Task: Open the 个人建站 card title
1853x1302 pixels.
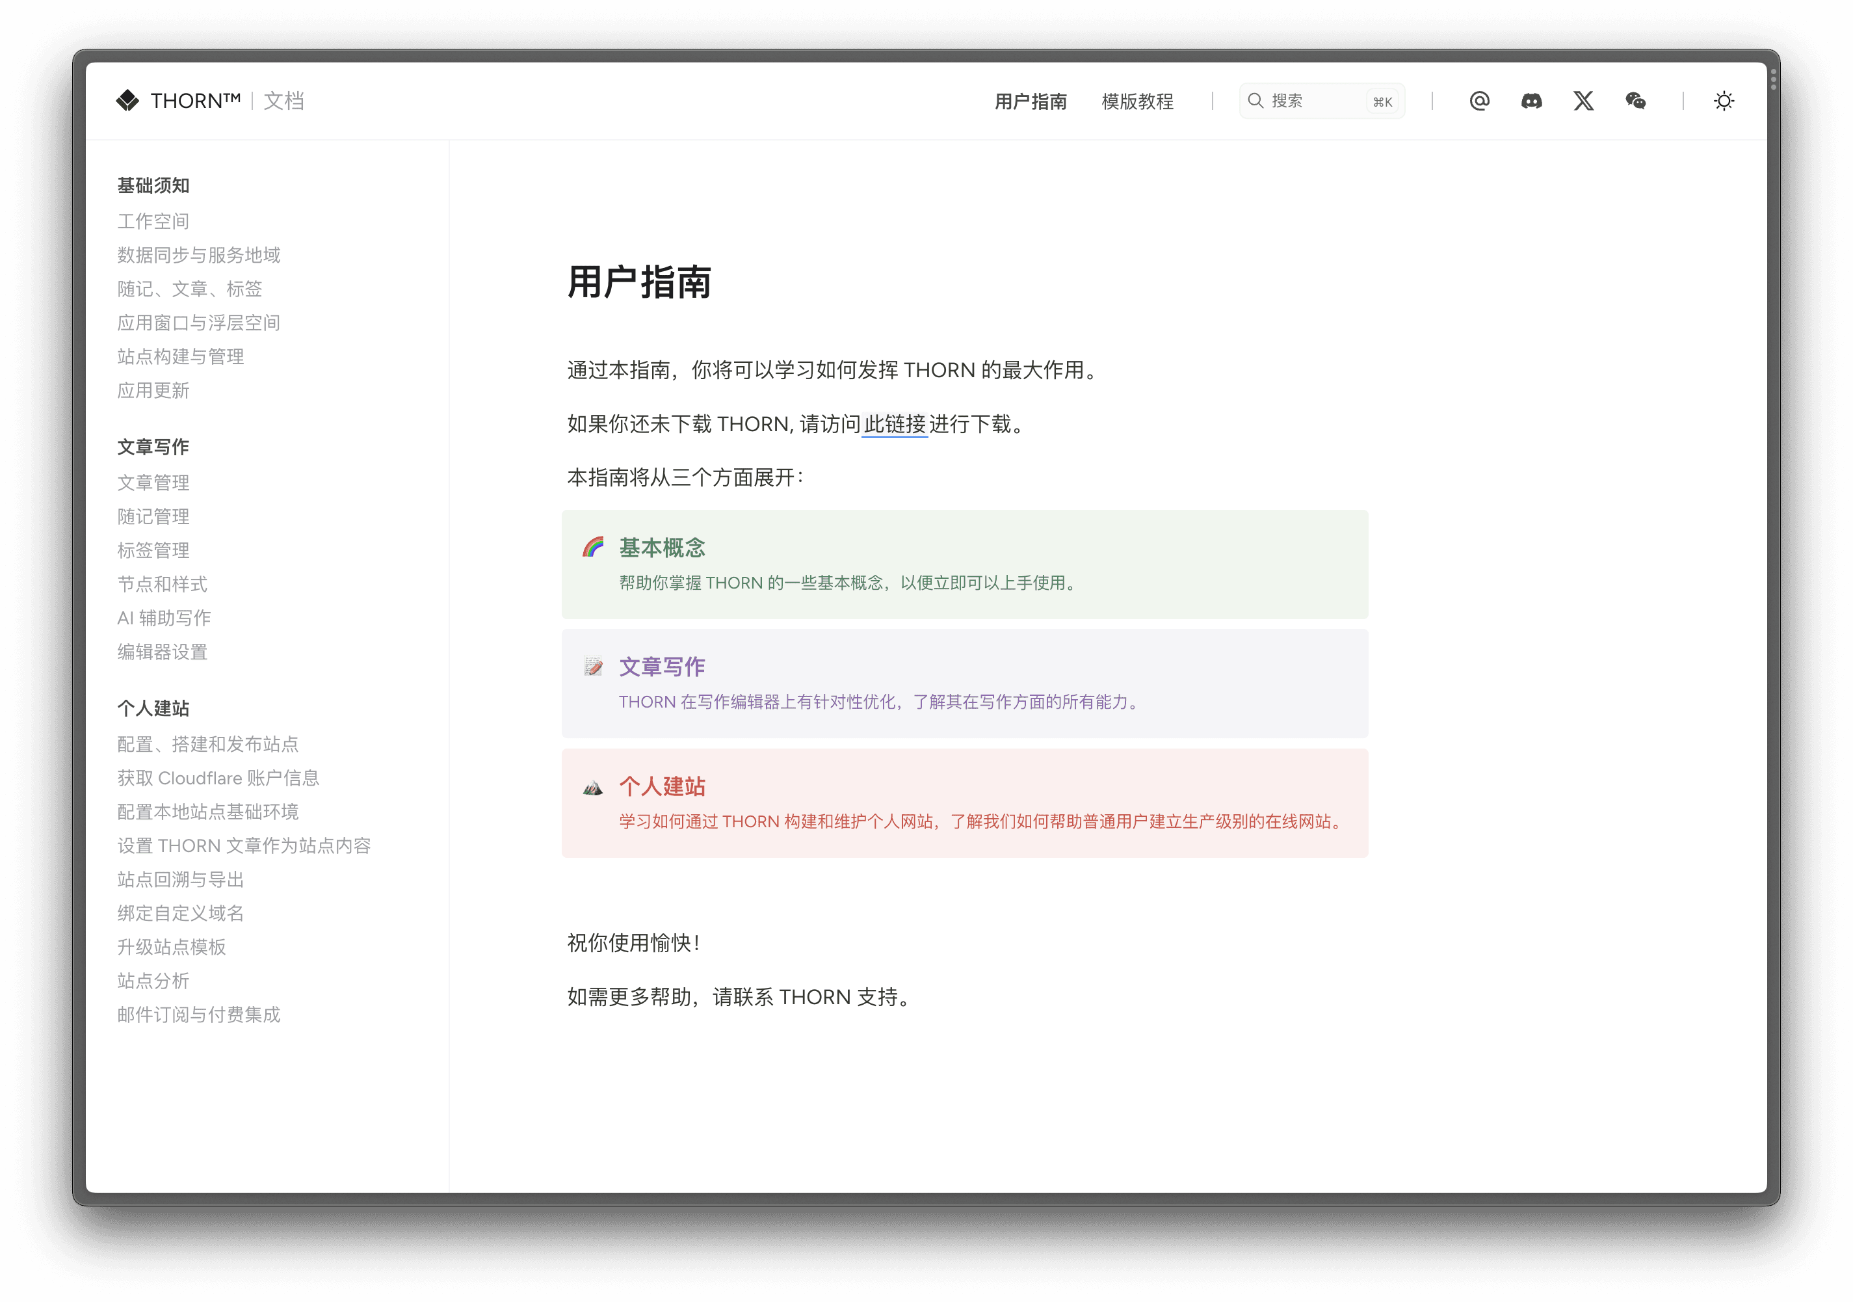Action: 662,786
